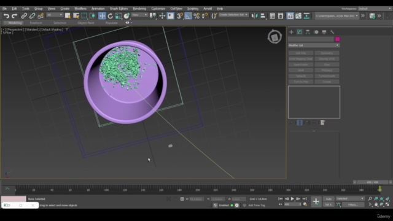The height and width of the screenshot is (221, 393).
Task: Open the Curve Editor
Action: point(298,16)
